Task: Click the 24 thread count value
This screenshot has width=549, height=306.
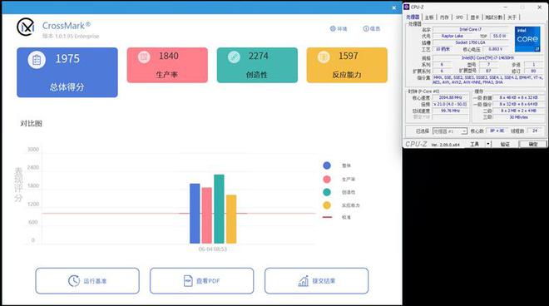Action: (535, 131)
